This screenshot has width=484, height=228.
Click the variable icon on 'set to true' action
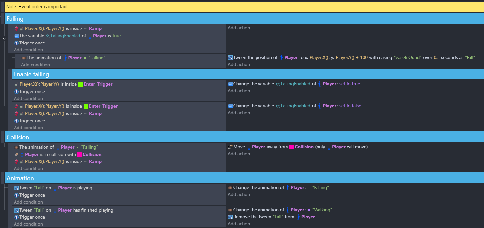pos(230,84)
